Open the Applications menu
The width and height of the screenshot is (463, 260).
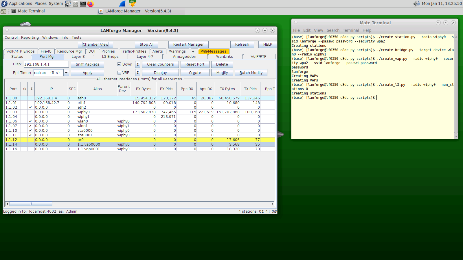point(20,4)
